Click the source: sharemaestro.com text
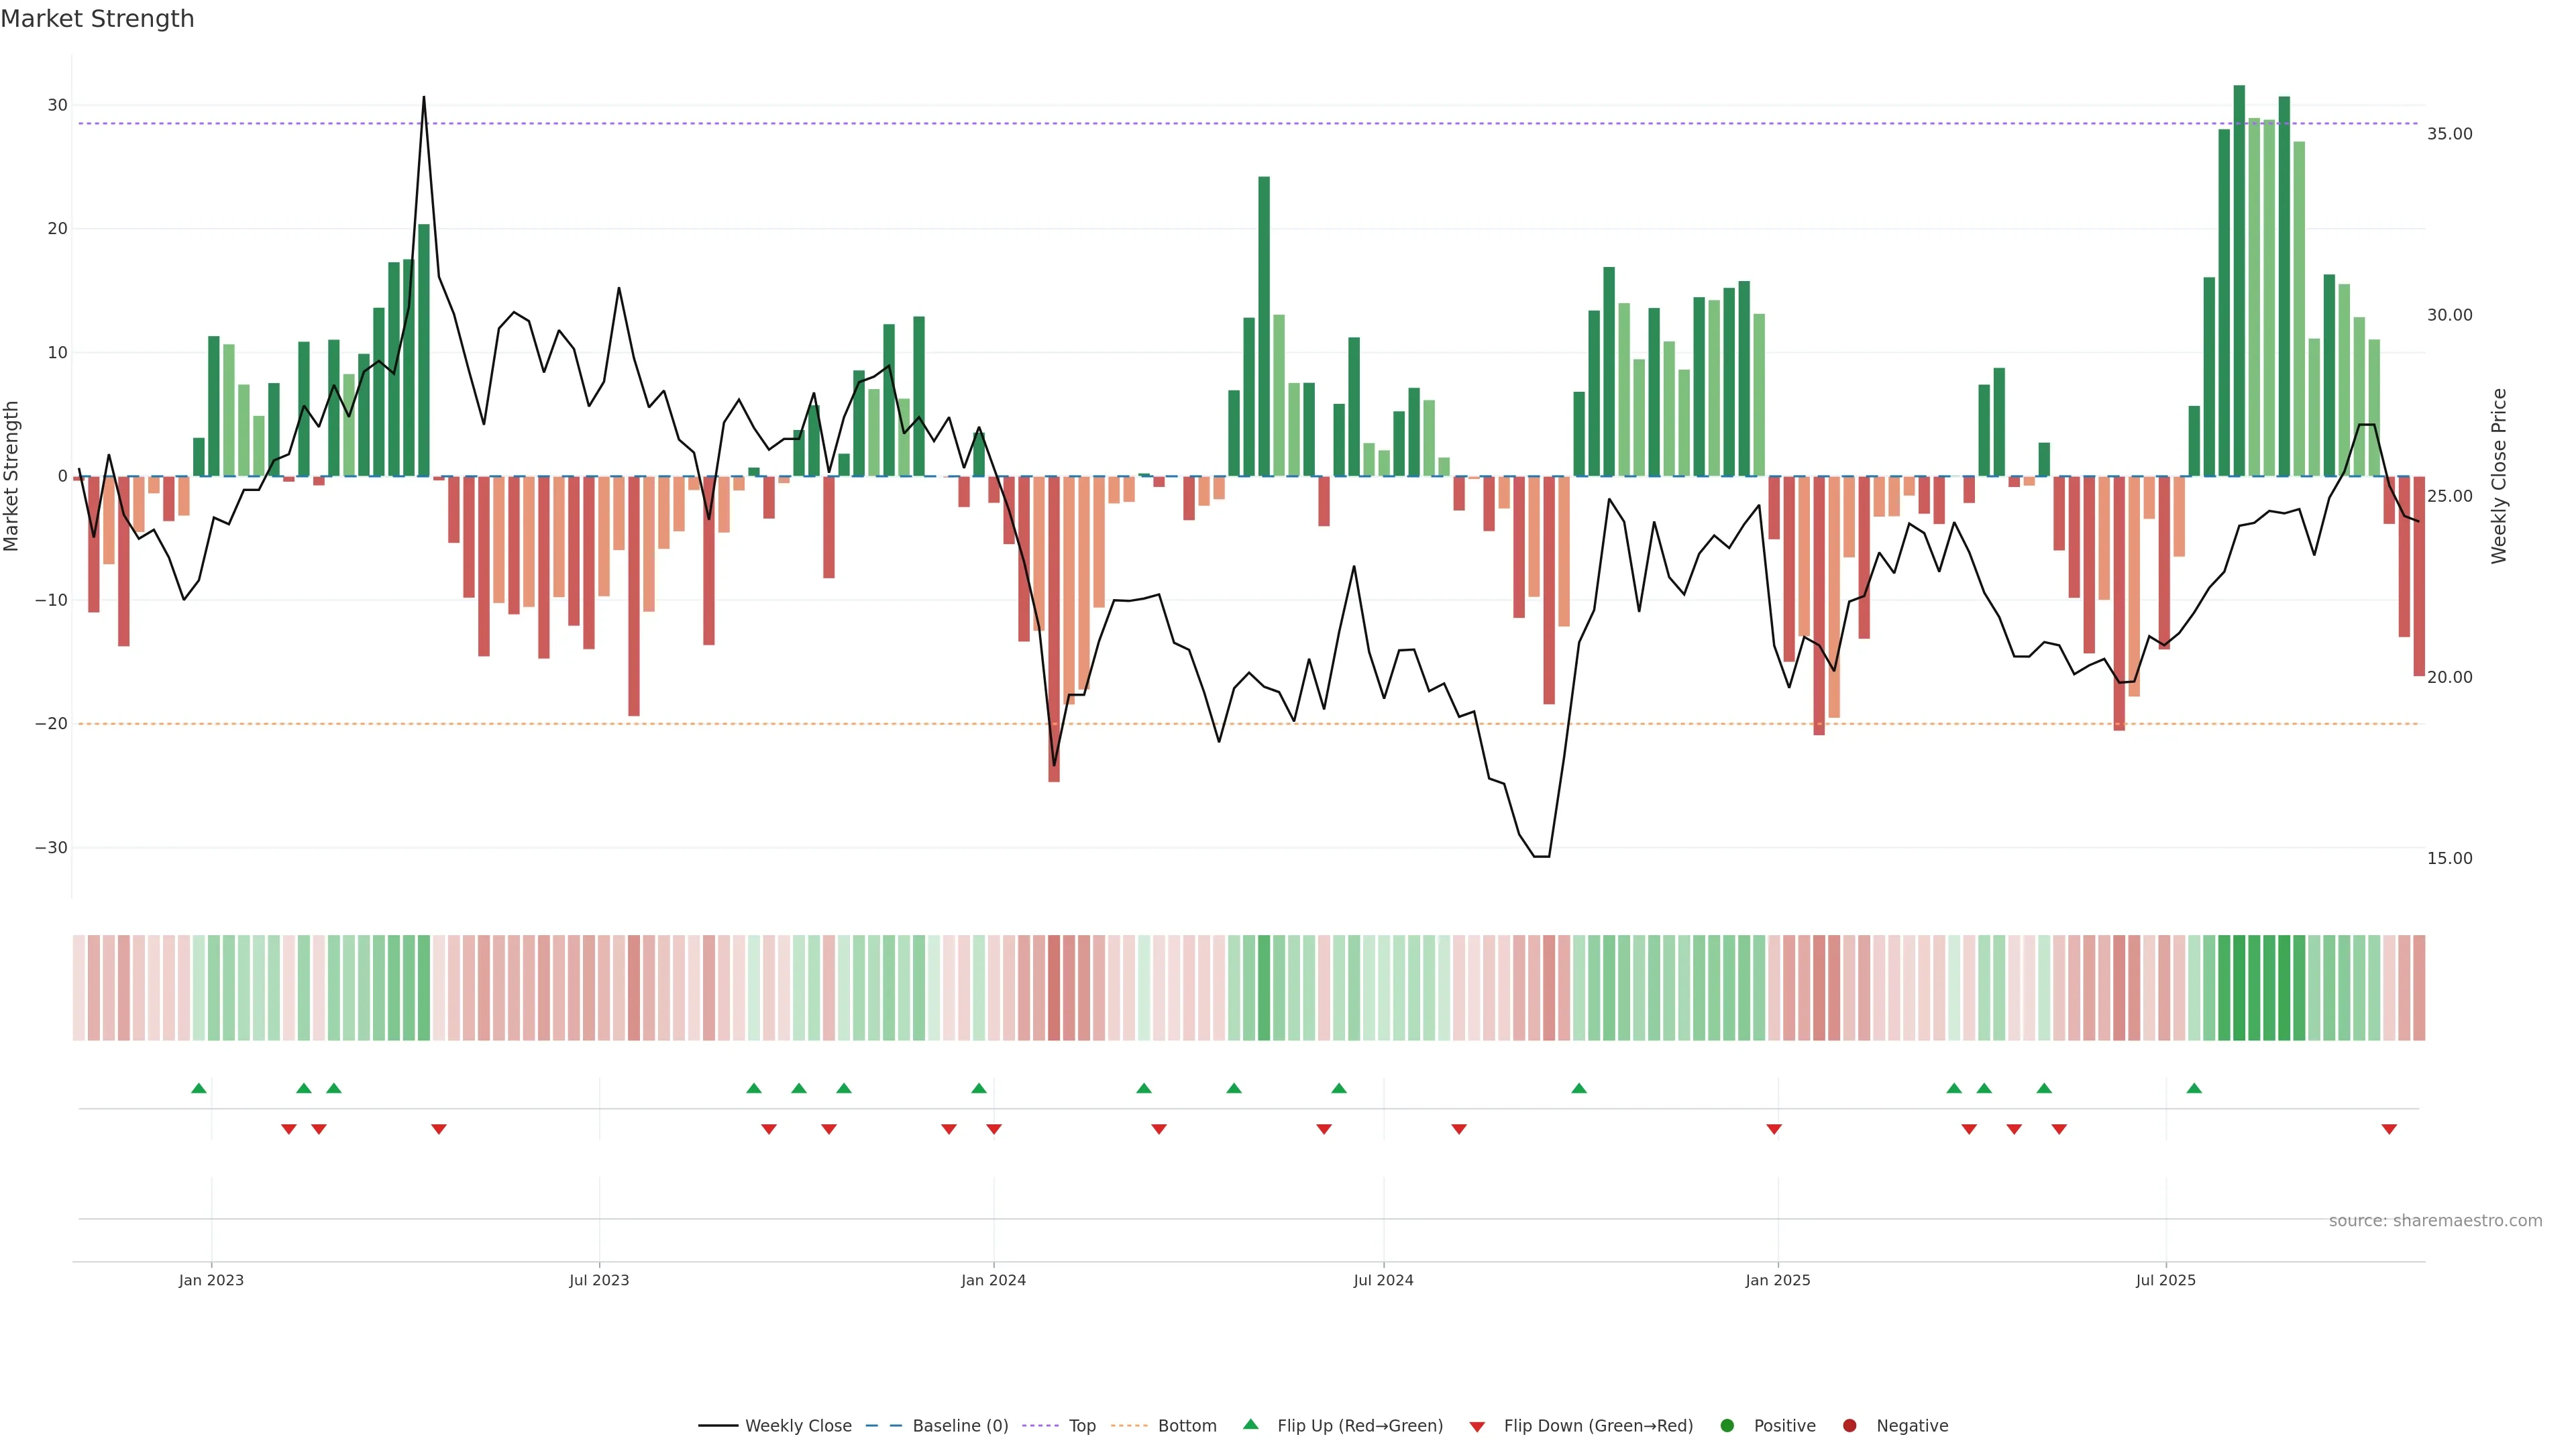 (2435, 1220)
